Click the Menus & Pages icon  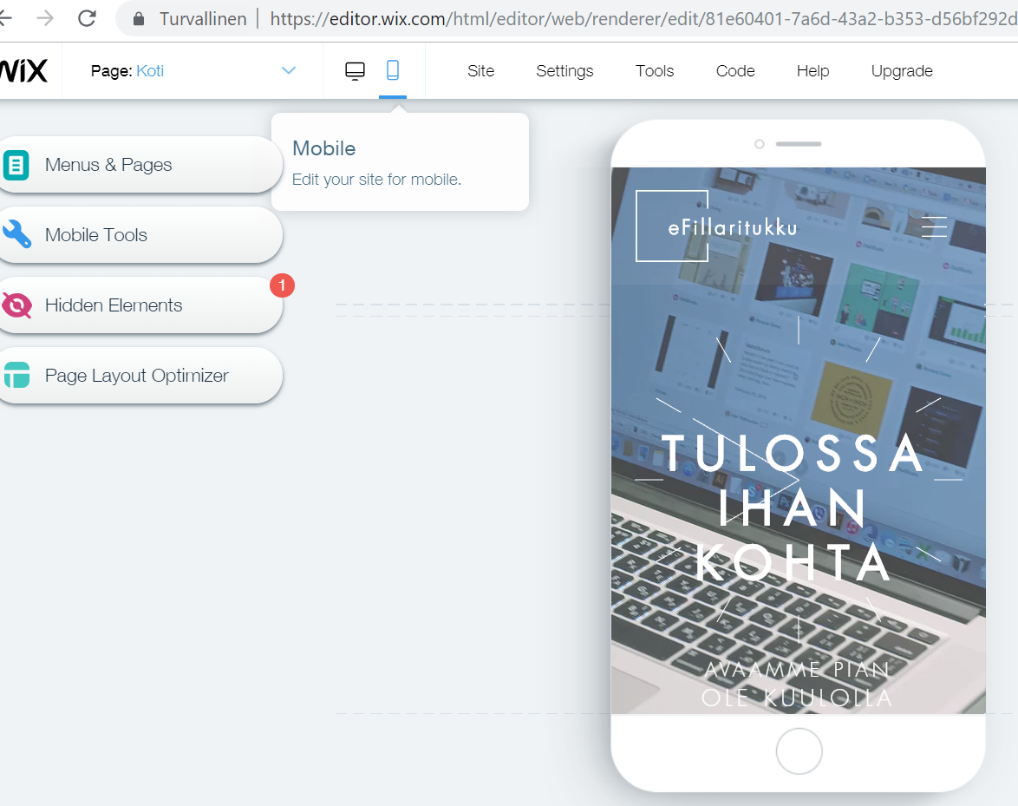pos(16,165)
